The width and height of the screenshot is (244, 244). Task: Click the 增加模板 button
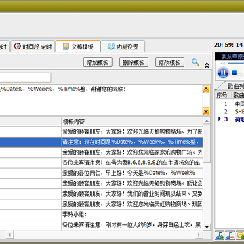pyautogui.click(x=98, y=62)
